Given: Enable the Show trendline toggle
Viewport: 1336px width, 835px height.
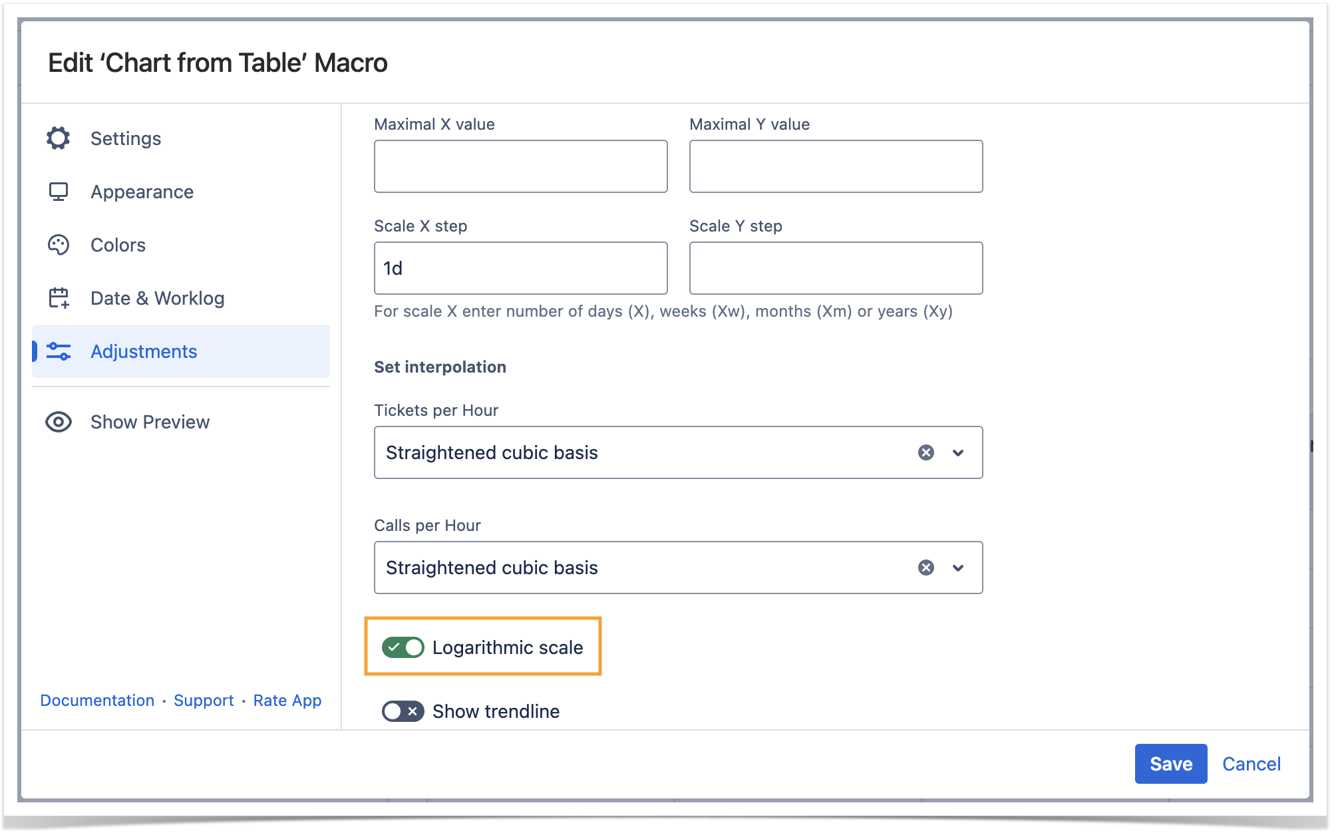Looking at the screenshot, I should point(403,711).
